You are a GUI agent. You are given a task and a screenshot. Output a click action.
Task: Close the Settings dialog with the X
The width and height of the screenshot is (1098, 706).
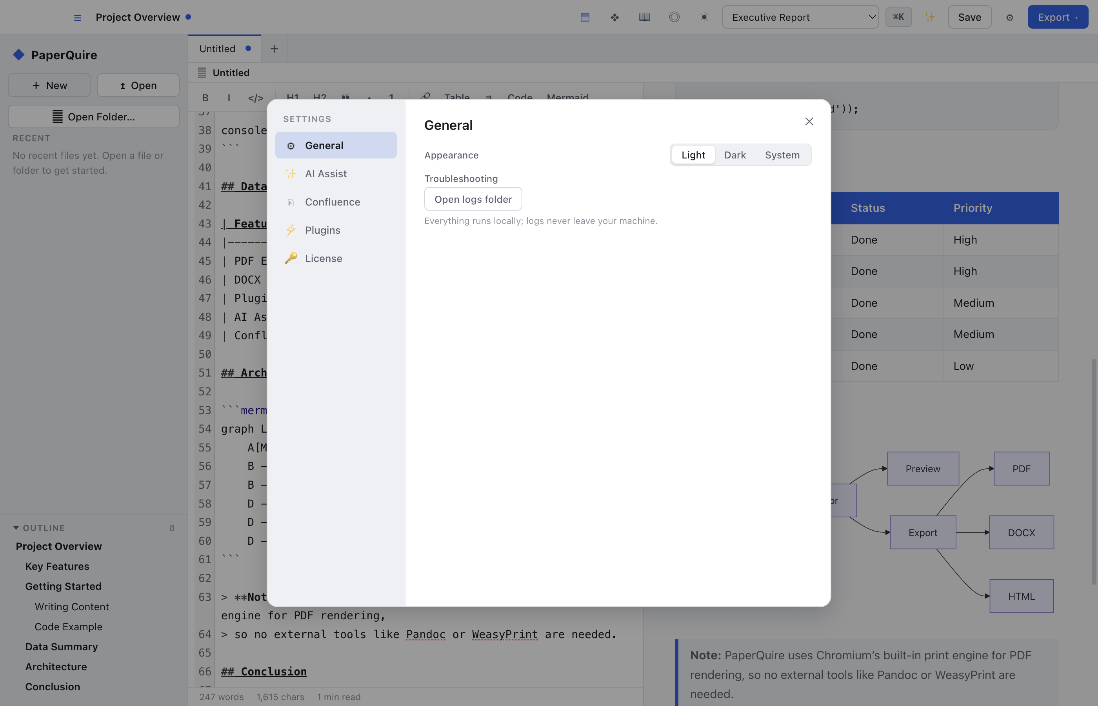(x=809, y=122)
